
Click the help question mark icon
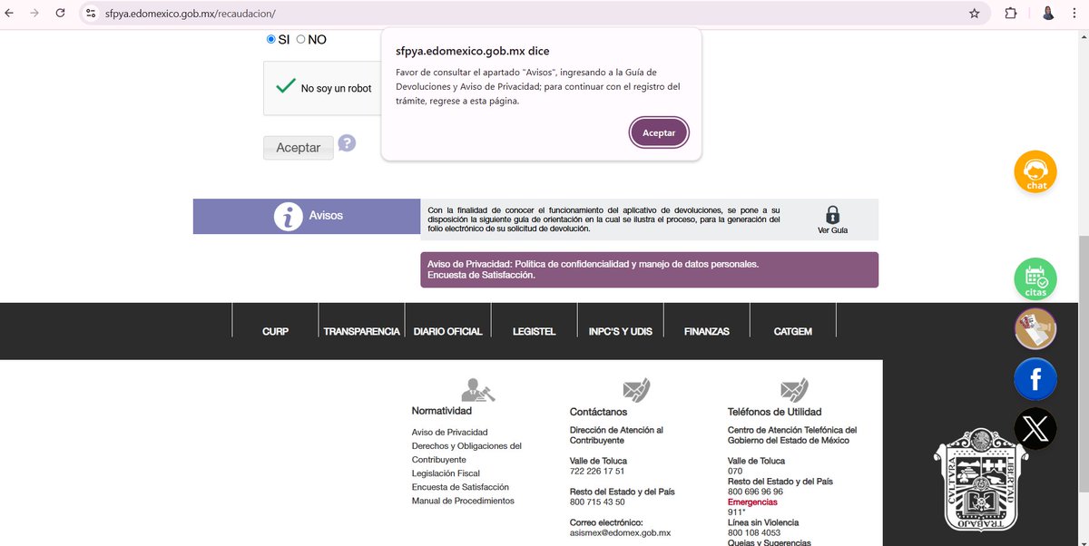click(x=347, y=143)
